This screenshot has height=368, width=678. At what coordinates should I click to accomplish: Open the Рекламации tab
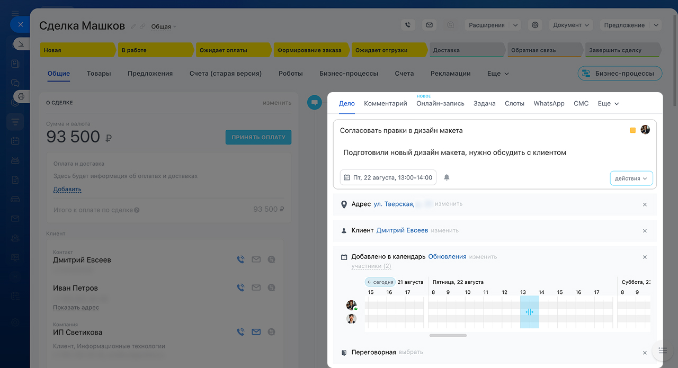tap(451, 74)
